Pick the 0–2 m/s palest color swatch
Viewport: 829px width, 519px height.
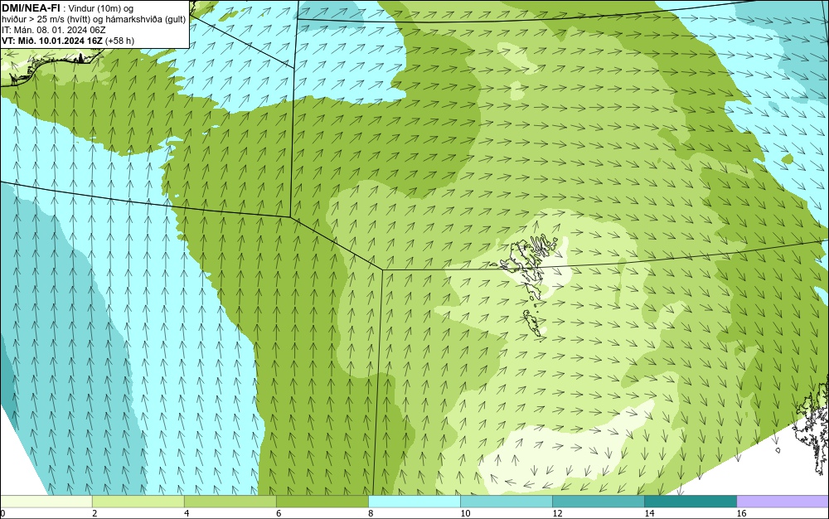click(46, 501)
